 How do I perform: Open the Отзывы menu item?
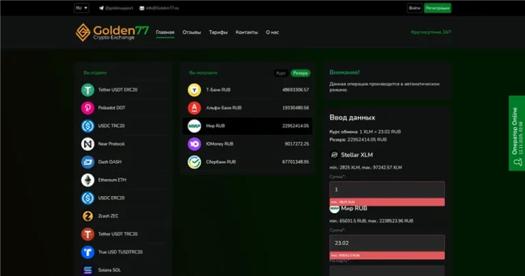click(191, 32)
